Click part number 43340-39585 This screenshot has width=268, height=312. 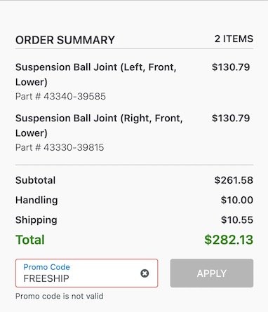[x=60, y=96]
